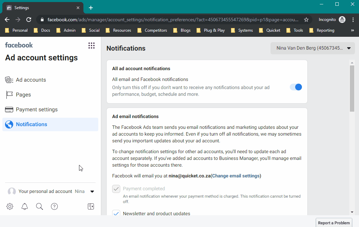
Task: Click the site lock icon
Action: pyautogui.click(x=42, y=20)
